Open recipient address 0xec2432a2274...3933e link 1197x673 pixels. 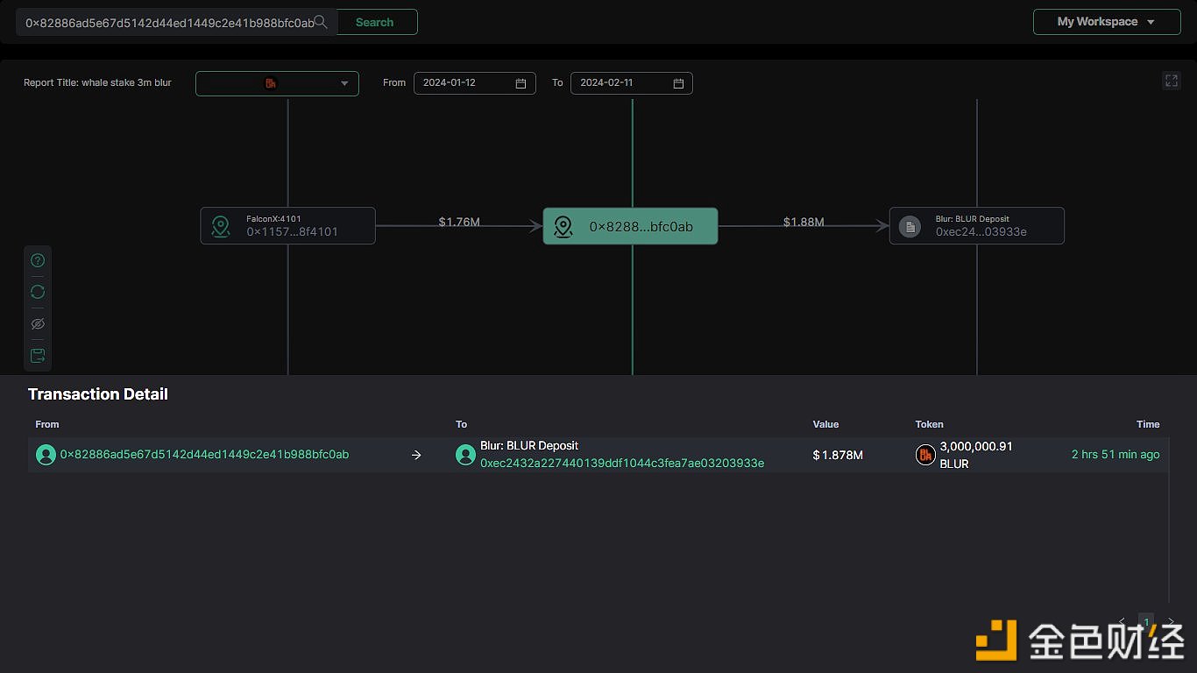(622, 463)
